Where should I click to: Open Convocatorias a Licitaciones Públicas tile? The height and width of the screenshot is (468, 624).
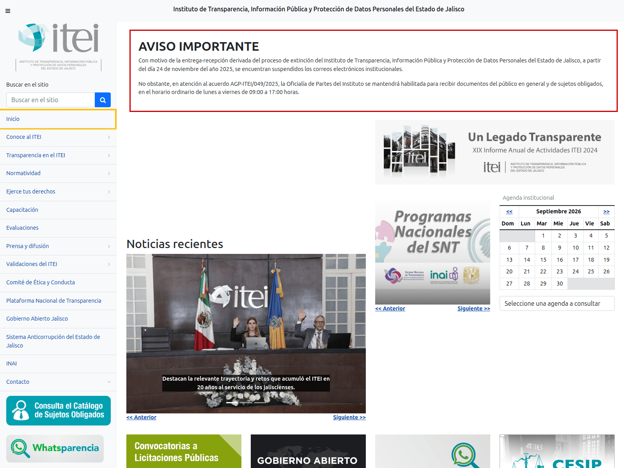(x=184, y=451)
